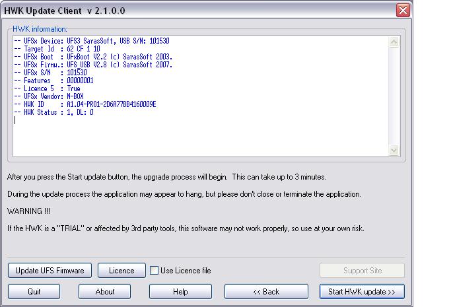
Task: Click the Update UFS Firmware button
Action: tap(50, 270)
